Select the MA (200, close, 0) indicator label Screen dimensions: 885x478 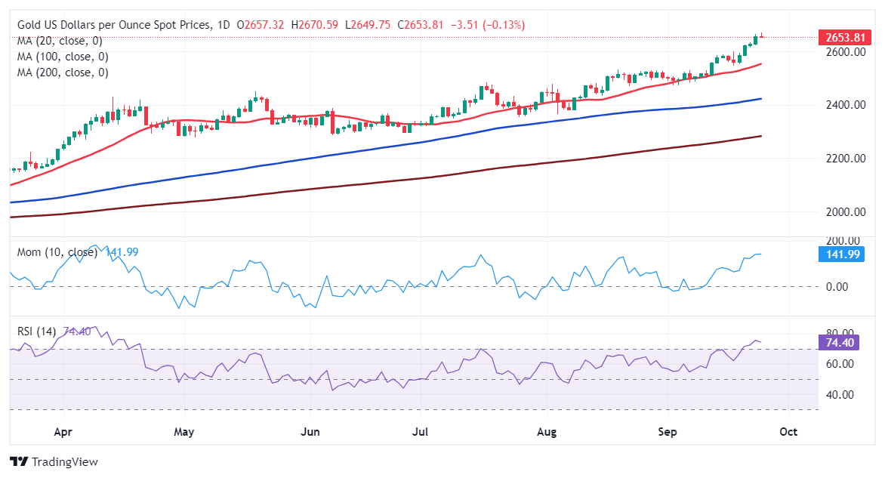point(62,72)
